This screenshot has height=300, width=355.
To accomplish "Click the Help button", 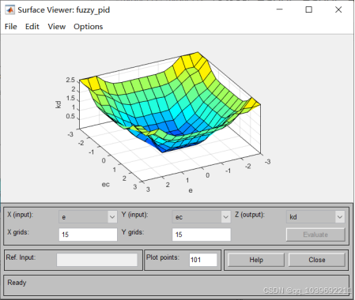I will [x=256, y=260].
